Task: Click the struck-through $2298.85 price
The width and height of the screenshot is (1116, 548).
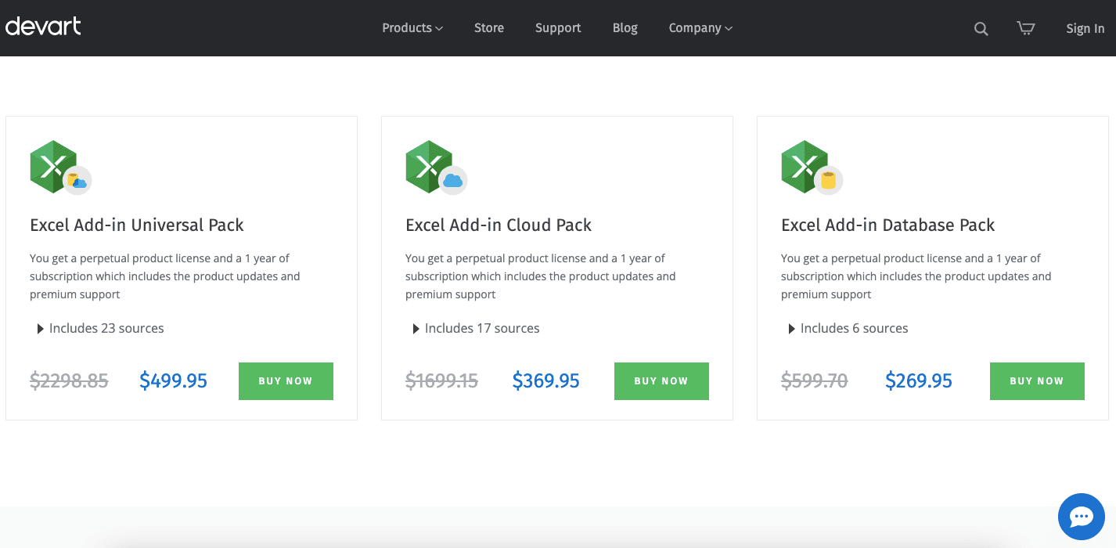Action: [x=69, y=381]
